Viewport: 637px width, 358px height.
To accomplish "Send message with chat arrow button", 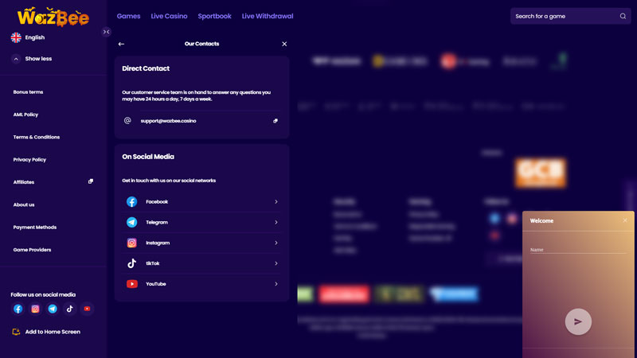I will click(578, 322).
